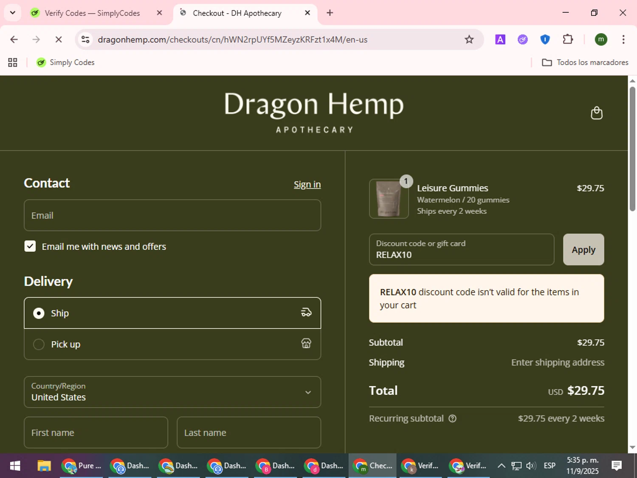Go forward to the next page
The height and width of the screenshot is (478, 637).
pos(36,40)
